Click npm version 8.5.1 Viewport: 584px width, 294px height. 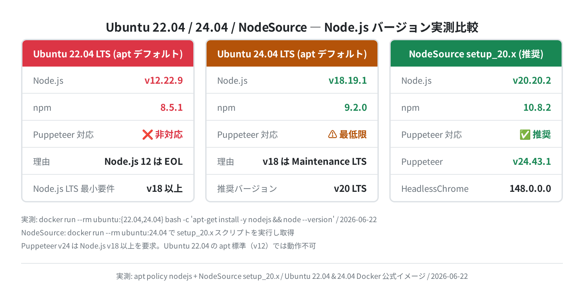(172, 107)
